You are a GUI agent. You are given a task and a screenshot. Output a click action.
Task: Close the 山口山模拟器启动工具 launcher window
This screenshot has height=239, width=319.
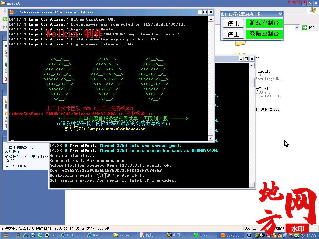280,14
